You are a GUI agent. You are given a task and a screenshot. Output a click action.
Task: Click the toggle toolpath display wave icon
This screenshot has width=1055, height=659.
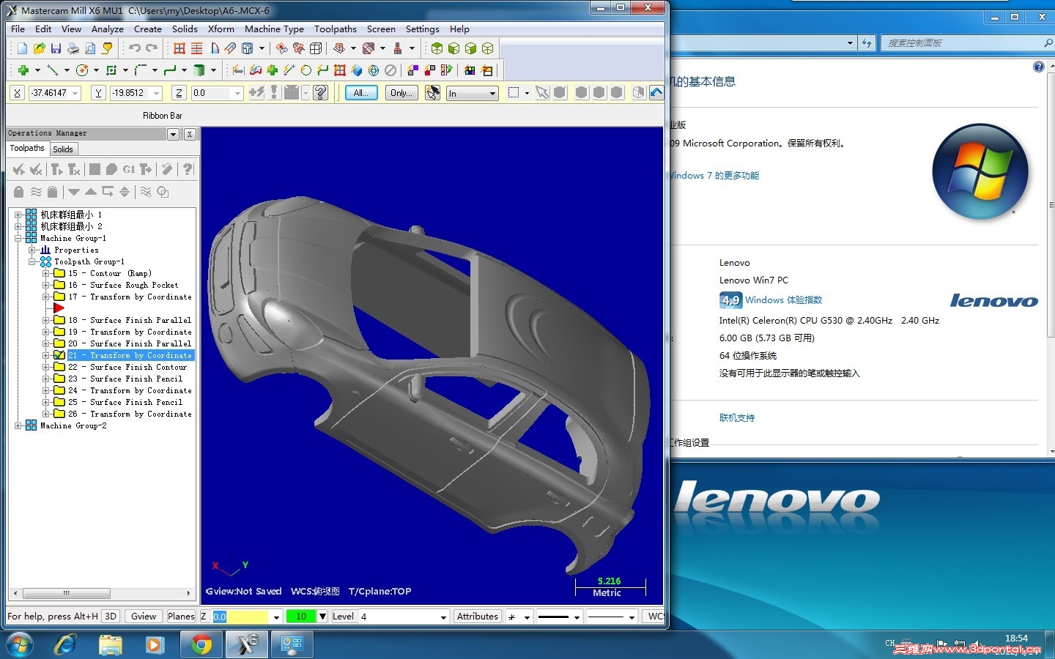tap(36, 192)
